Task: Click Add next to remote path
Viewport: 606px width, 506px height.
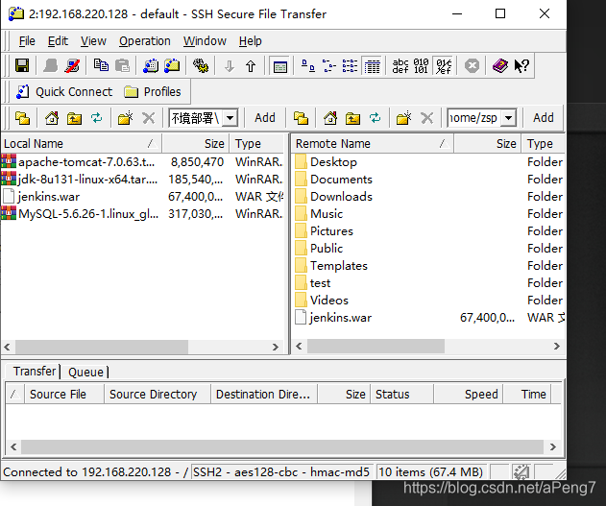Action: coord(544,118)
